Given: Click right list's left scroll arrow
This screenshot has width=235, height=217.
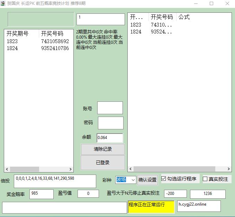Looking at the screenshot, I should tap(131, 169).
